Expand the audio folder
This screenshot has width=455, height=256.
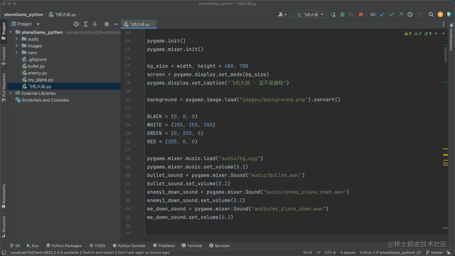point(17,39)
